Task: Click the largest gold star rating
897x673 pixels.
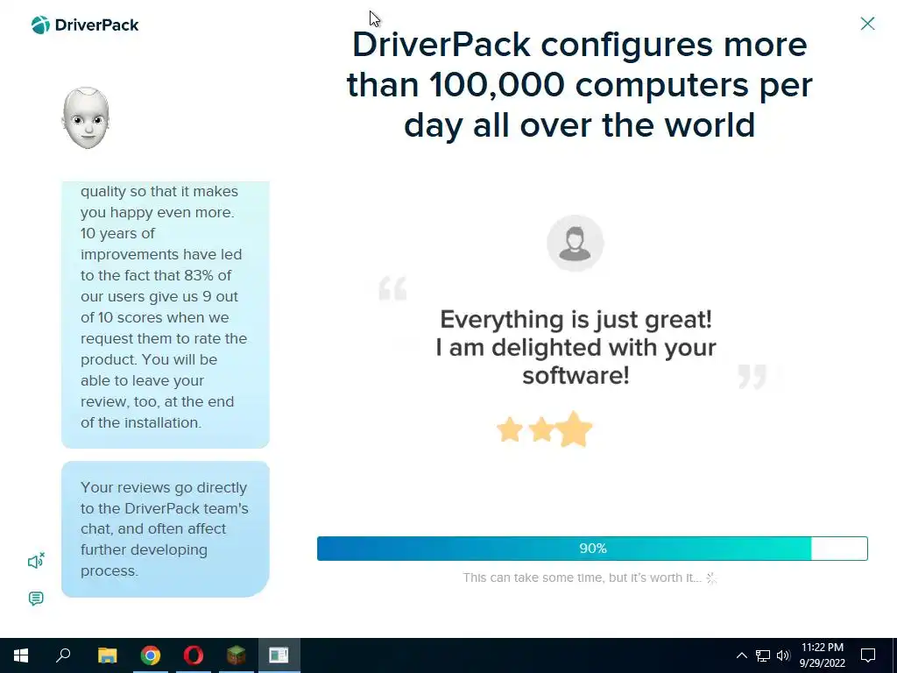Action: [x=574, y=429]
